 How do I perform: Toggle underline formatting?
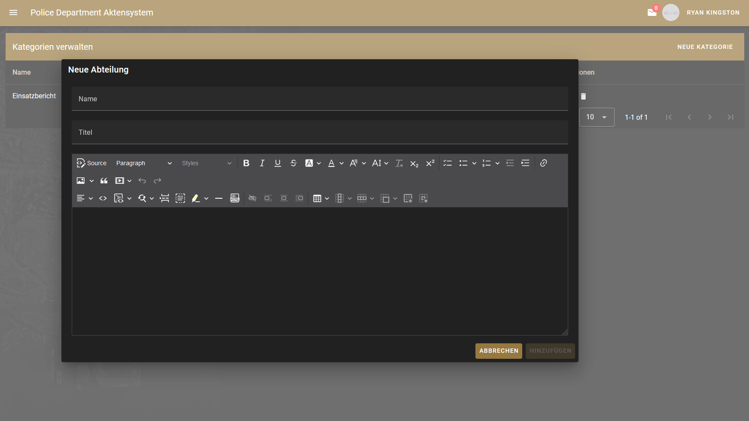278,163
